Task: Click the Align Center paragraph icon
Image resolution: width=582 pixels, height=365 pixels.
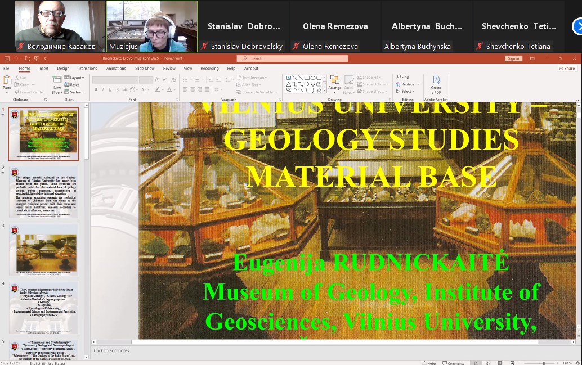Action: (x=192, y=89)
